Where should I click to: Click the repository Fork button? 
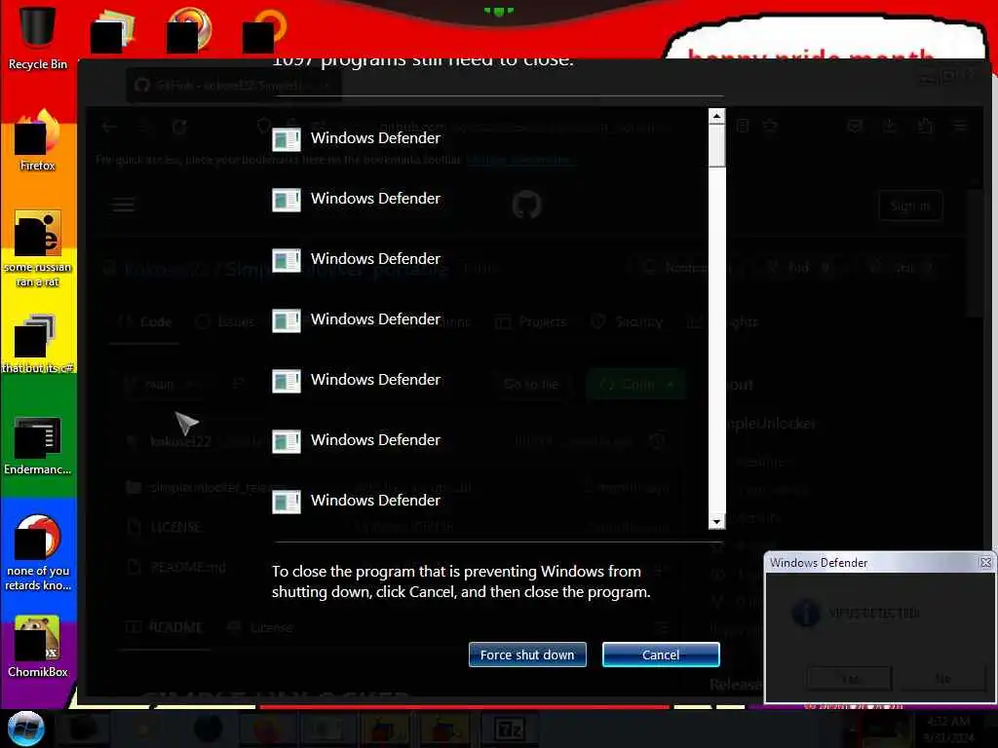[799, 268]
